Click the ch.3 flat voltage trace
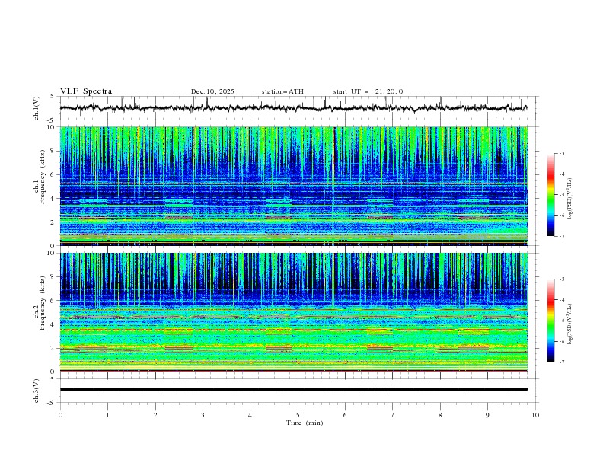This screenshot has height=466, width=603. (x=293, y=390)
